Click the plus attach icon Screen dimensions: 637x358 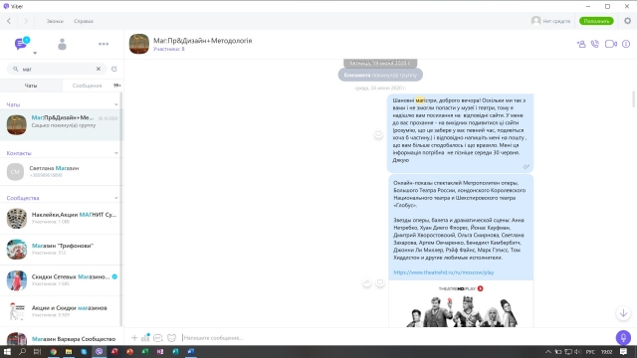coord(134,338)
